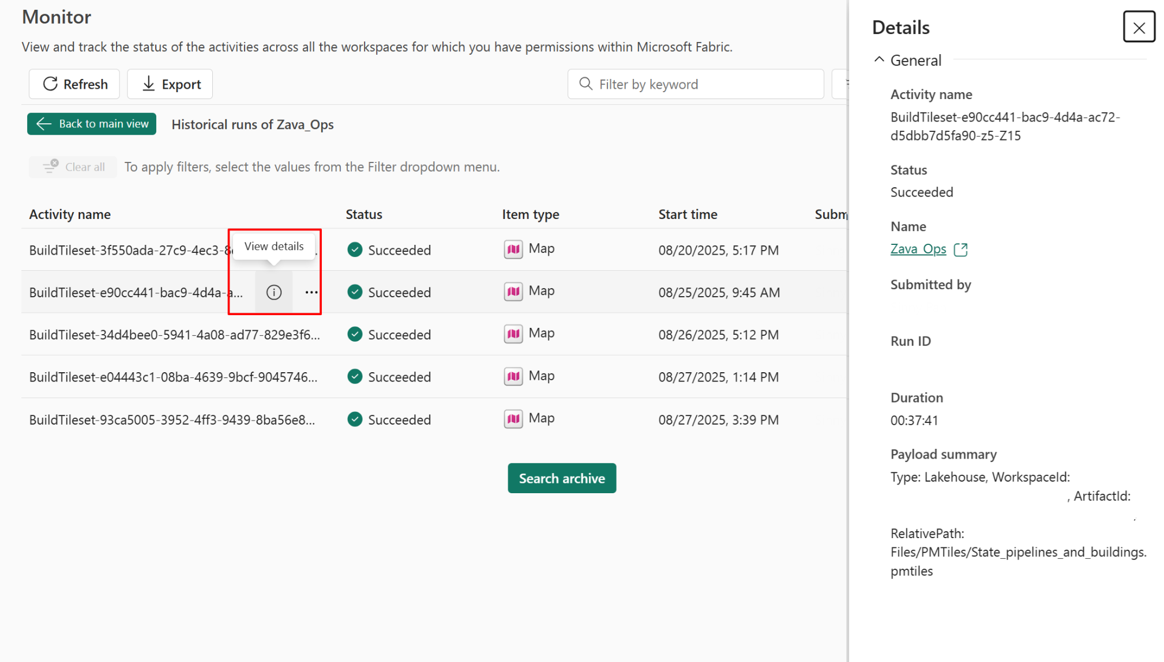
Task: Sort by the Activity name column header
Action: pos(70,214)
